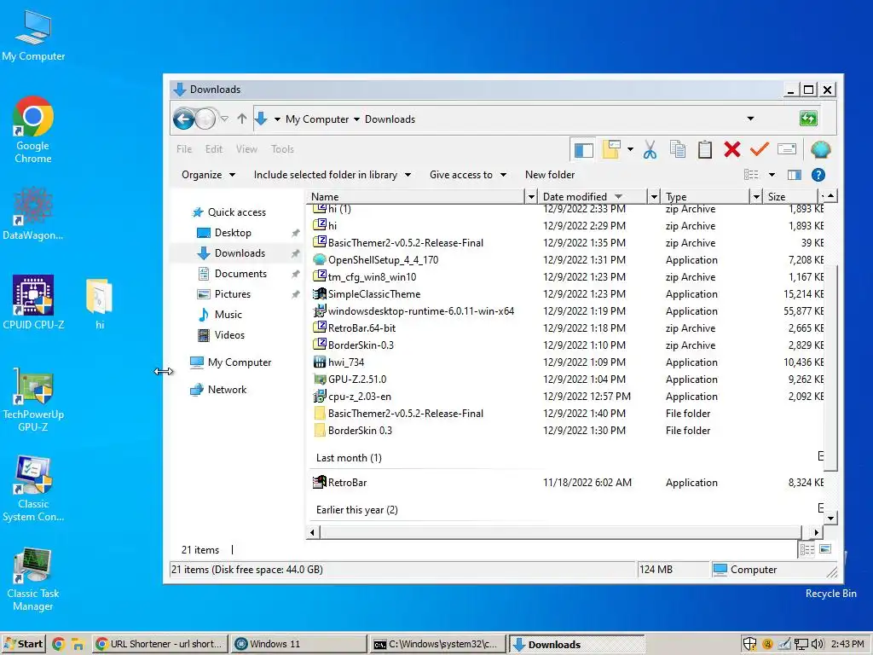
Task: Switch to large thumbnails view in status corner
Action: [x=825, y=549]
